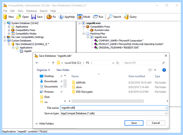This screenshot has width=183, height=135.
Task: Open the address bar history dropdown
Action: [113, 63]
